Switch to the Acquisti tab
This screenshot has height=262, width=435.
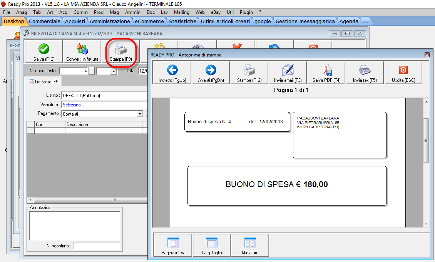click(75, 22)
